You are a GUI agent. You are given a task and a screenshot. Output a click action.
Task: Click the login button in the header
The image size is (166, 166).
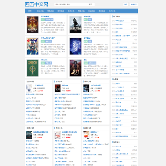[126, 4]
